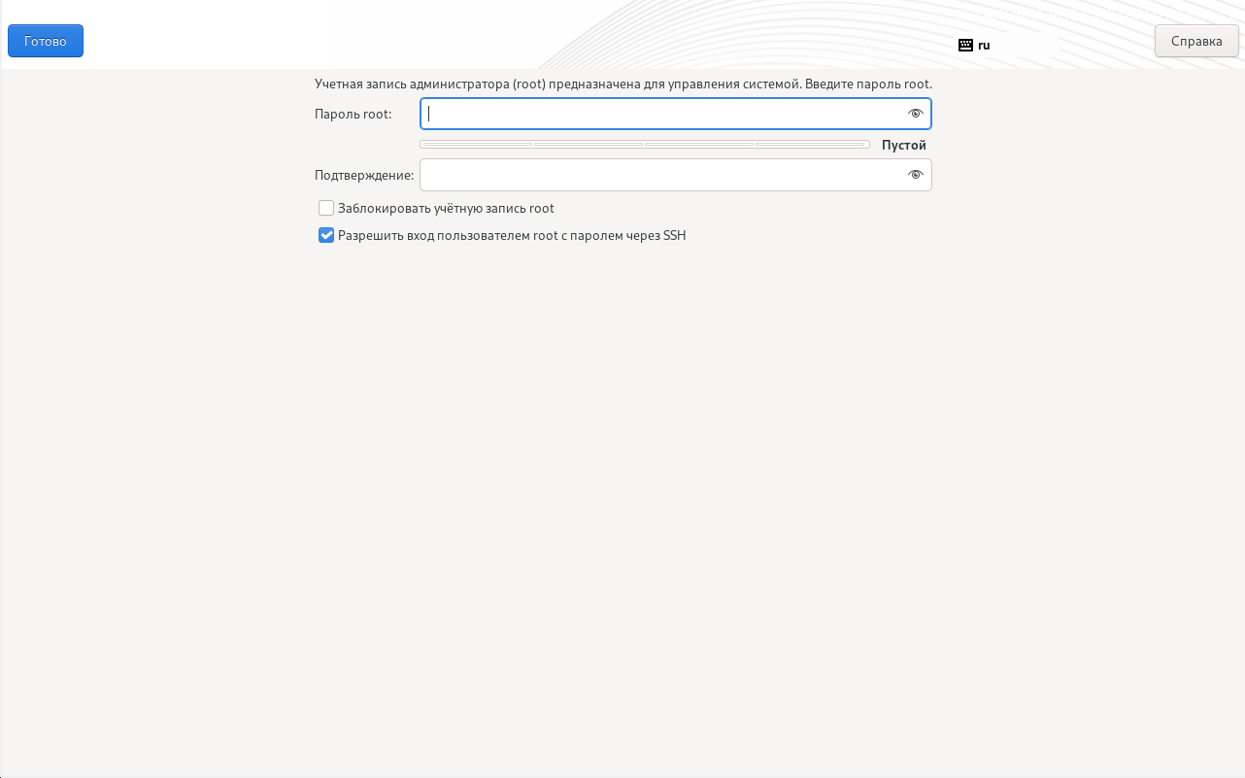Click the "Пароль root:" field label
The image size is (1245, 778).
(353, 114)
